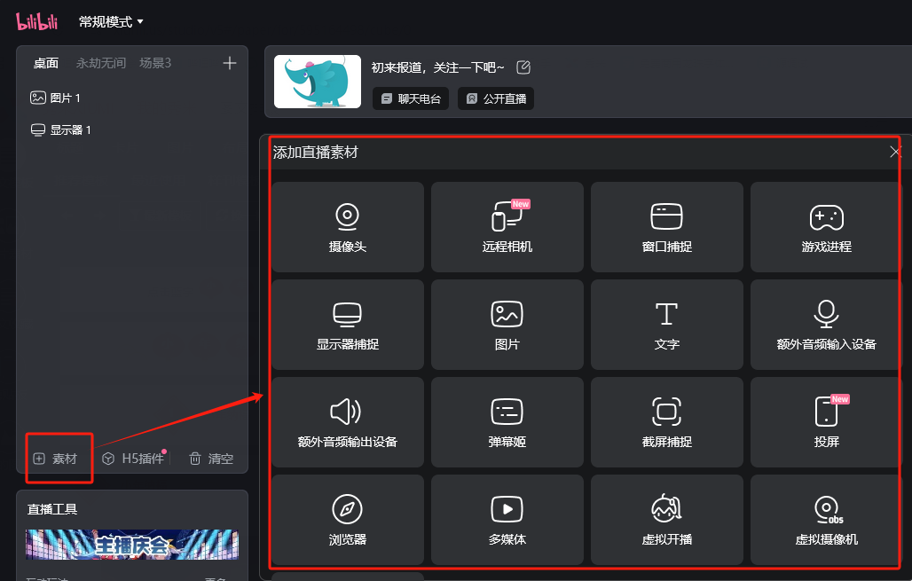Viewport: 912px width, 581px height.
Task: Add a 浏览器 browser source
Action: pyautogui.click(x=347, y=519)
